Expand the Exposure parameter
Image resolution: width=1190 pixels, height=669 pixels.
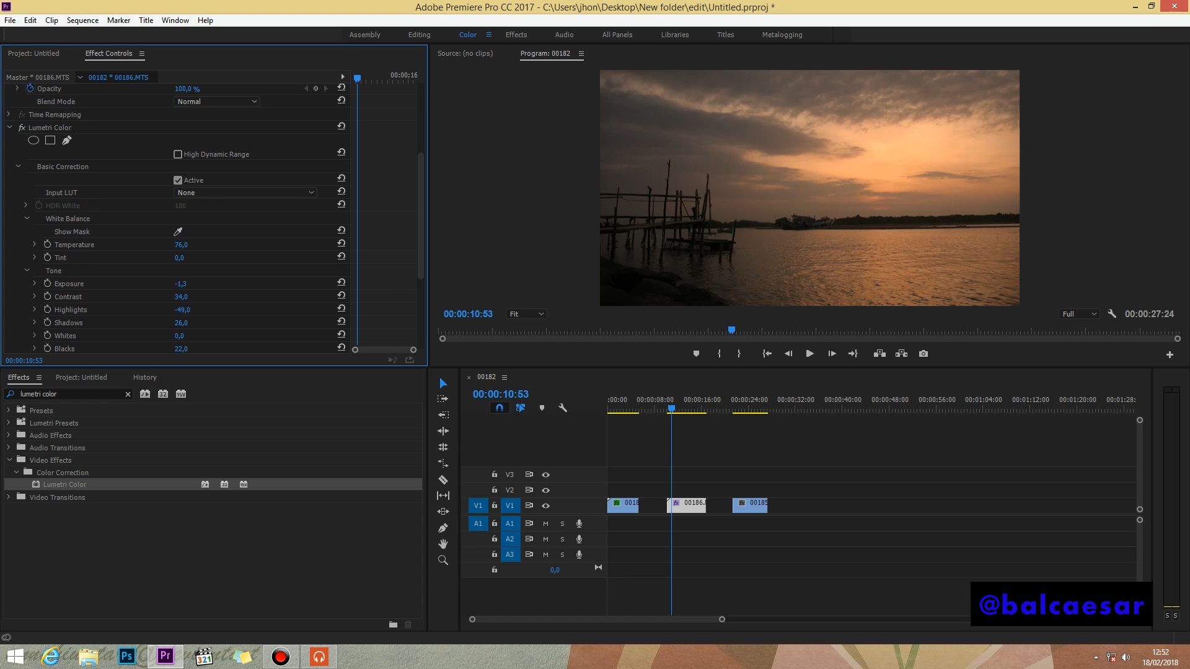click(35, 284)
